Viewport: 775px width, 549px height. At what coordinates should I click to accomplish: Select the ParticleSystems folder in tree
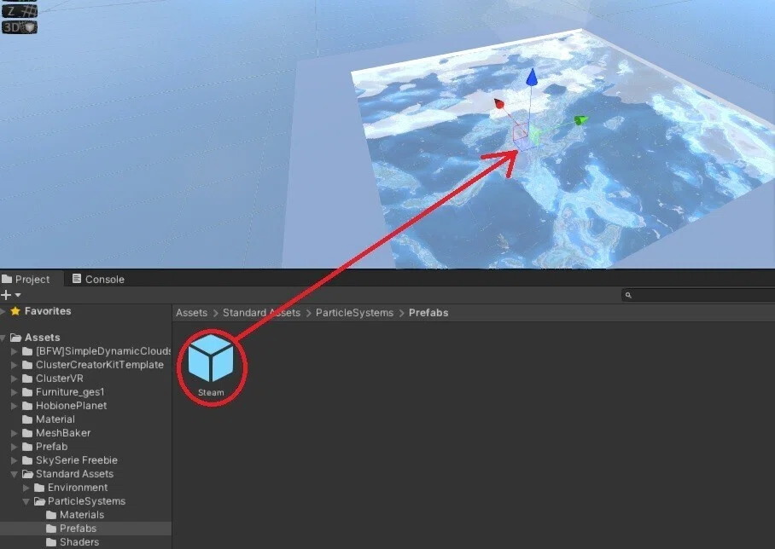(x=80, y=501)
